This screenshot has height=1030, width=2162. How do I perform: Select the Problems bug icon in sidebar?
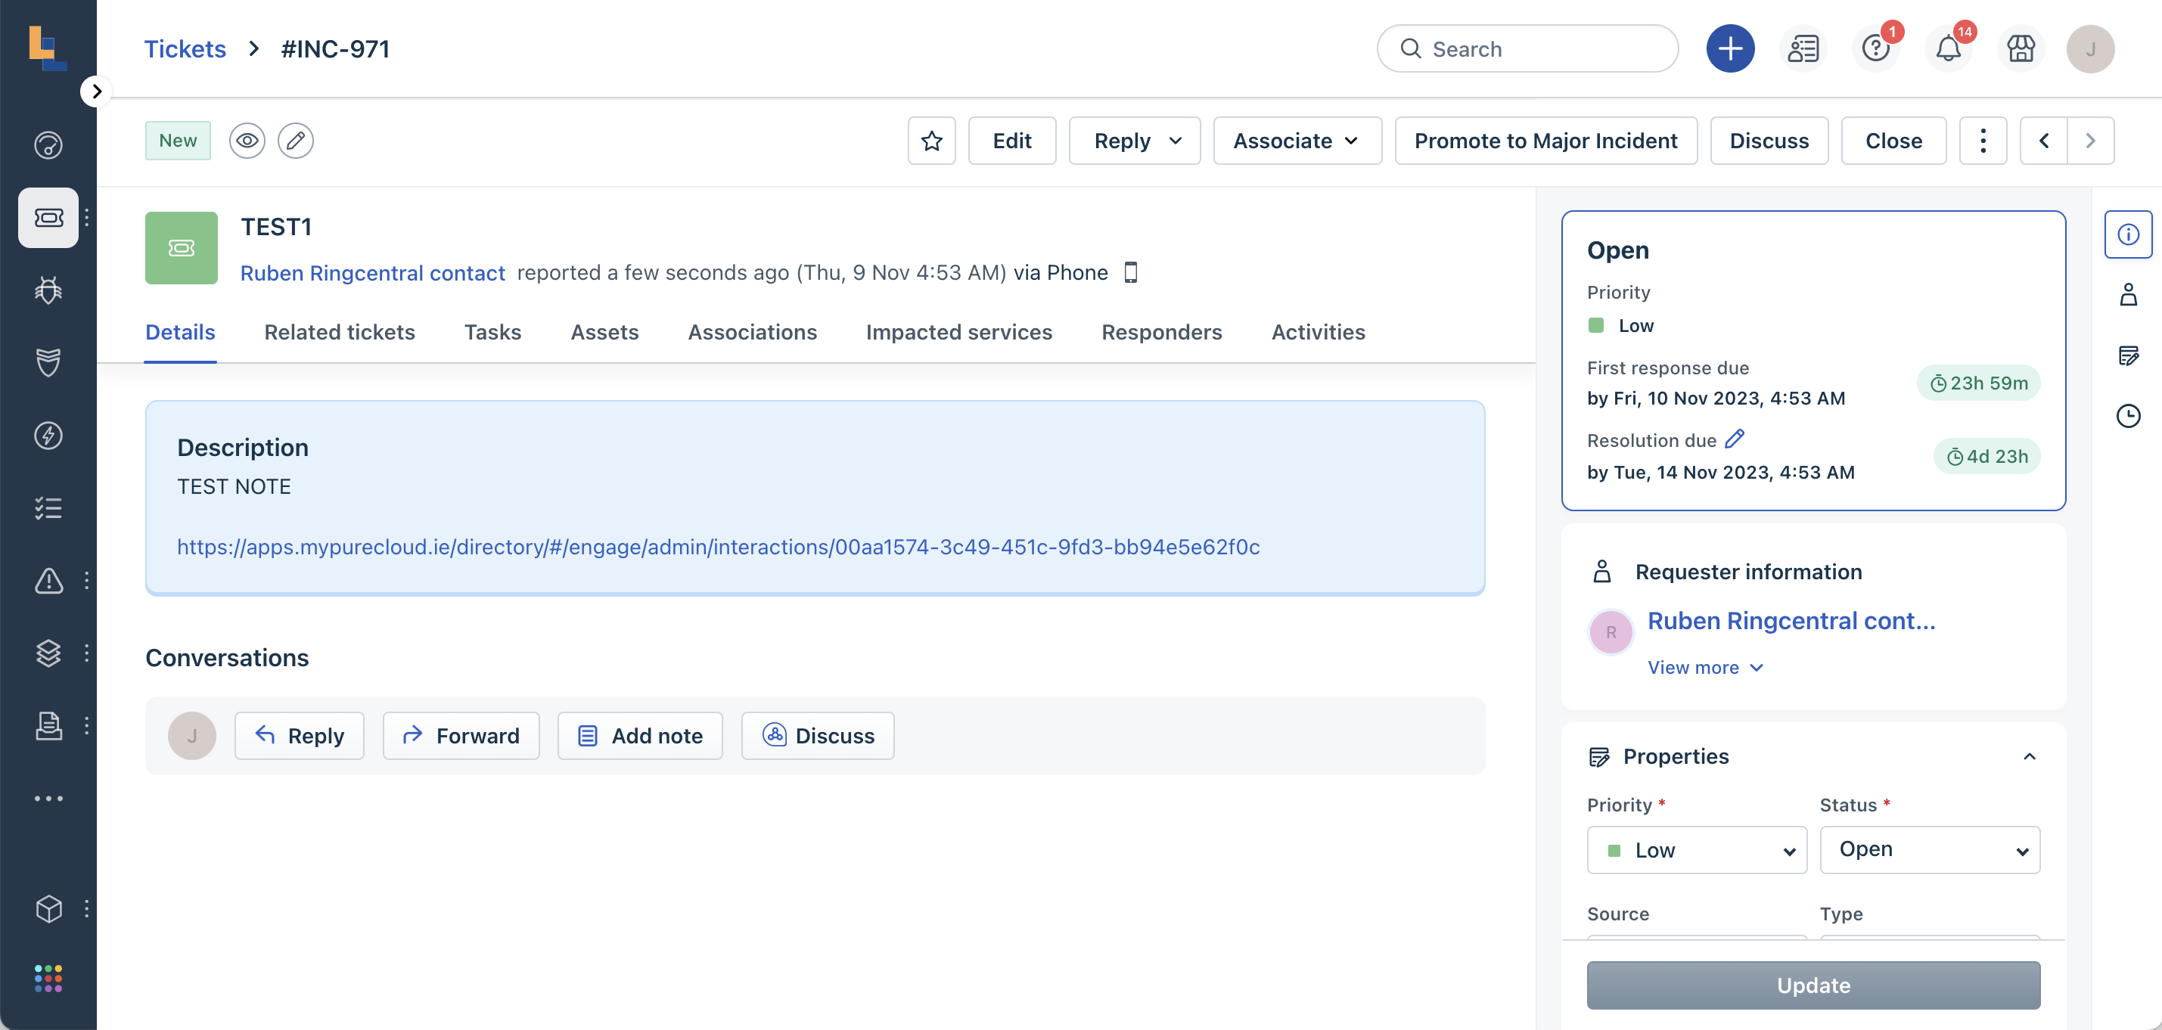(48, 290)
